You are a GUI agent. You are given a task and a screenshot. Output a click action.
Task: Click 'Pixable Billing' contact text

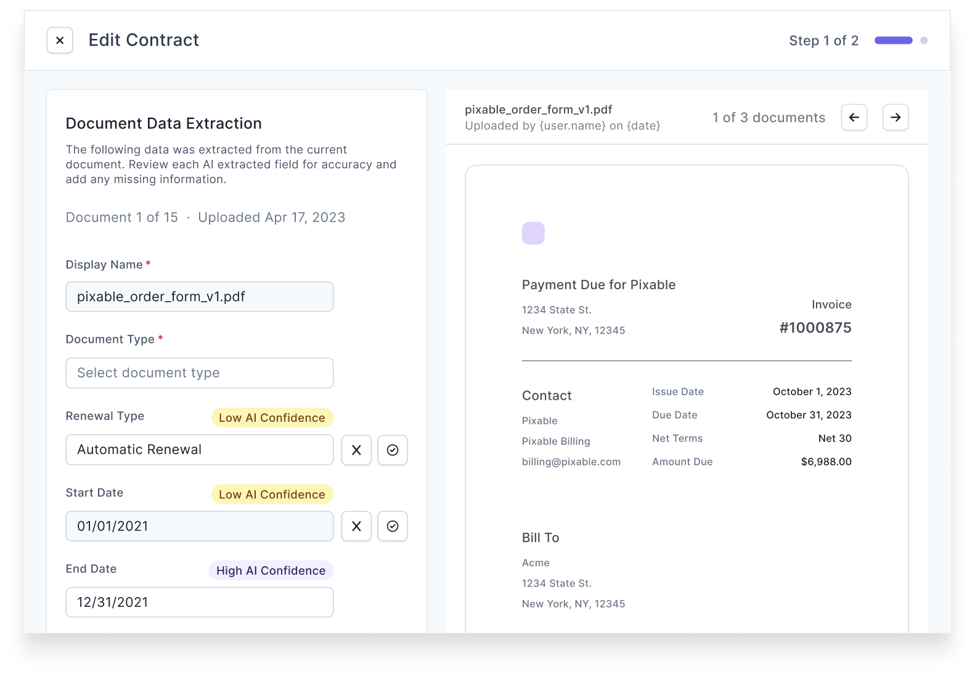coord(556,442)
